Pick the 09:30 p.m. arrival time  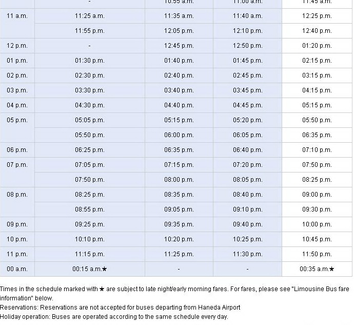(x=317, y=209)
